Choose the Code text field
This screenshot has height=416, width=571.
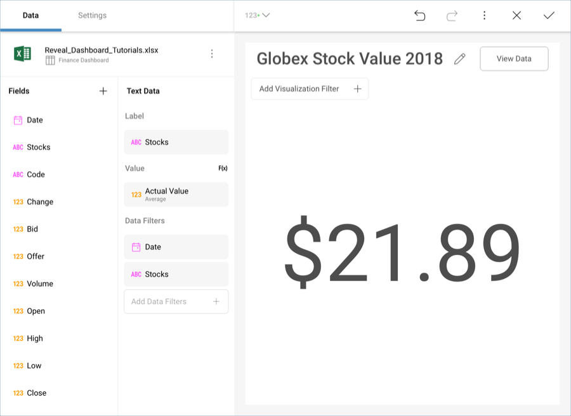(36, 174)
